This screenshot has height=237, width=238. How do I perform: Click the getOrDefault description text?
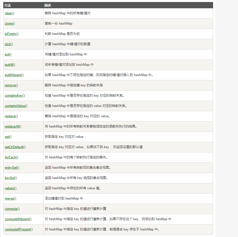click(94, 147)
